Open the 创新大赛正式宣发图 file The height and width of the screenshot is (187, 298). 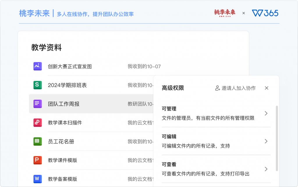click(70, 66)
